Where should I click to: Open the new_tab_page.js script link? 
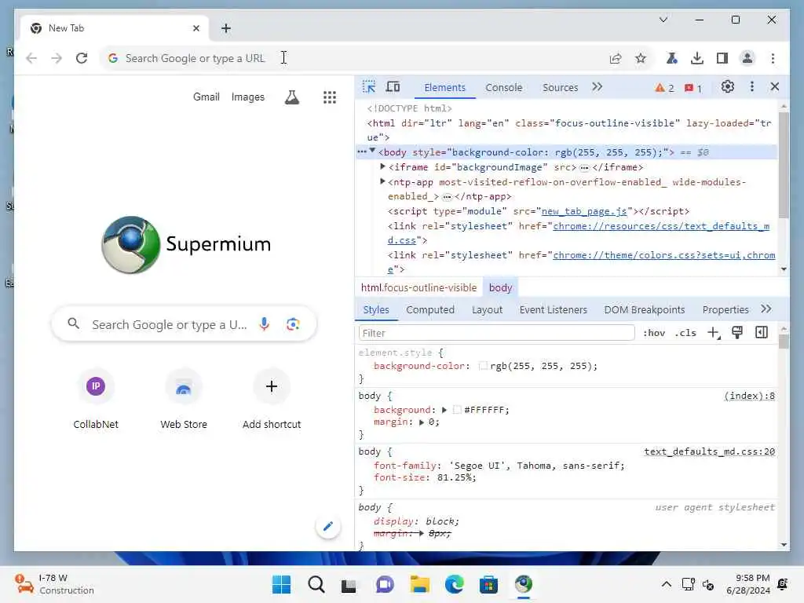pos(584,211)
